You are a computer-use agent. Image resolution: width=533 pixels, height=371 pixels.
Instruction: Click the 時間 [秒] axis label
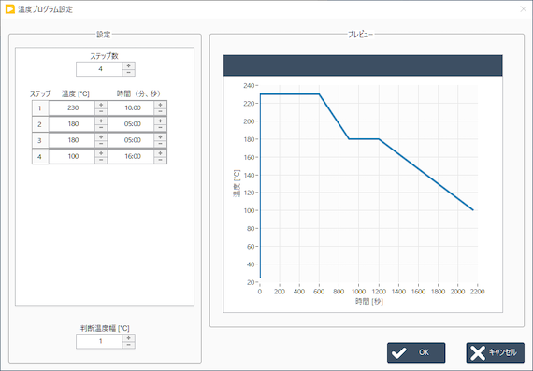click(369, 301)
